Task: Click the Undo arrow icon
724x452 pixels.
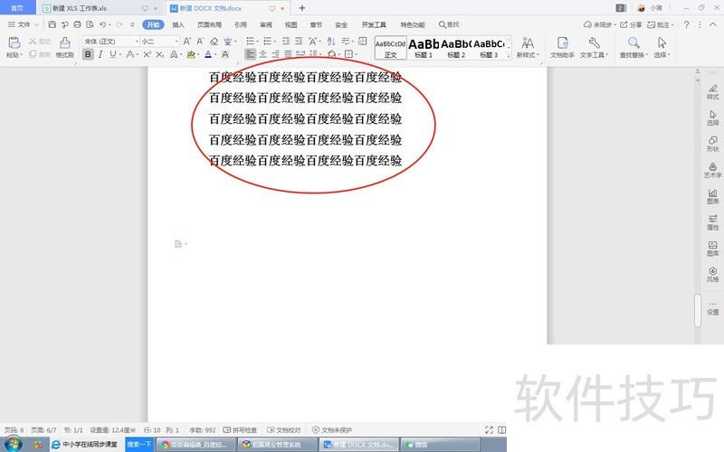Action: point(102,24)
